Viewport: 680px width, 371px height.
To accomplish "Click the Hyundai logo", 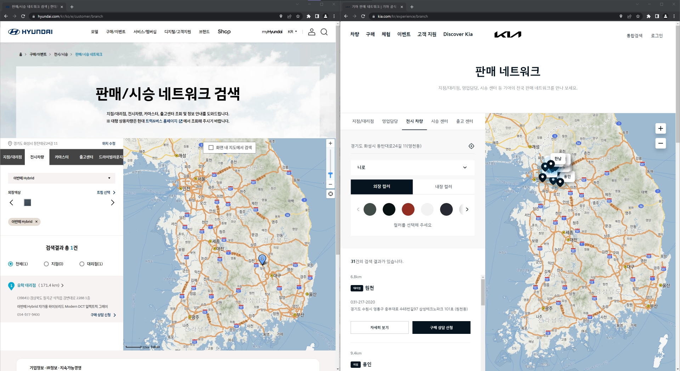I will [x=30, y=32].
